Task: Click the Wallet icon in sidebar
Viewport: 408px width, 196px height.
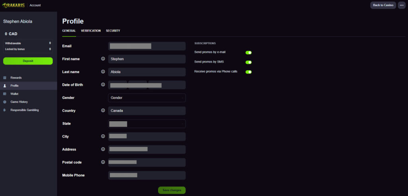Action: [x=5, y=94]
